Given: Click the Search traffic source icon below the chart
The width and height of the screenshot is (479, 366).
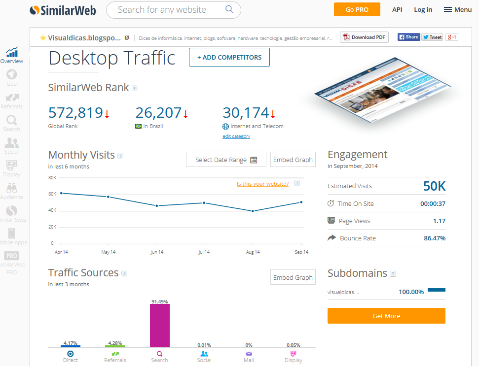Looking at the screenshot, I should pyautogui.click(x=159, y=354).
